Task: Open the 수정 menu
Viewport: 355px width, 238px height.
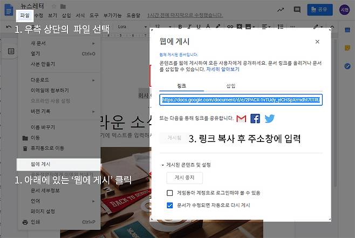Action: point(39,16)
